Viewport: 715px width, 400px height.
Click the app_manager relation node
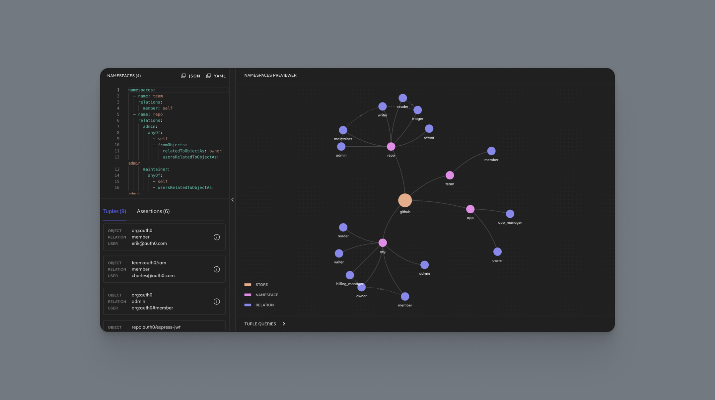[x=510, y=214]
